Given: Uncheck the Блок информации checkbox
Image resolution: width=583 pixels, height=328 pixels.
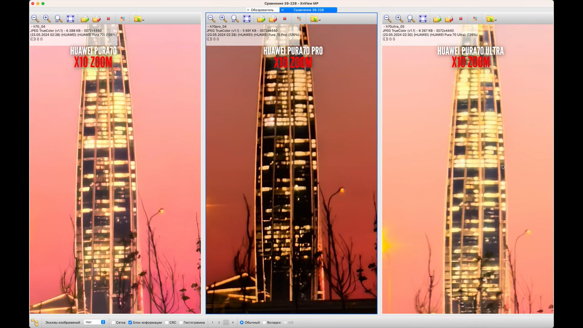Looking at the screenshot, I should [x=130, y=323].
